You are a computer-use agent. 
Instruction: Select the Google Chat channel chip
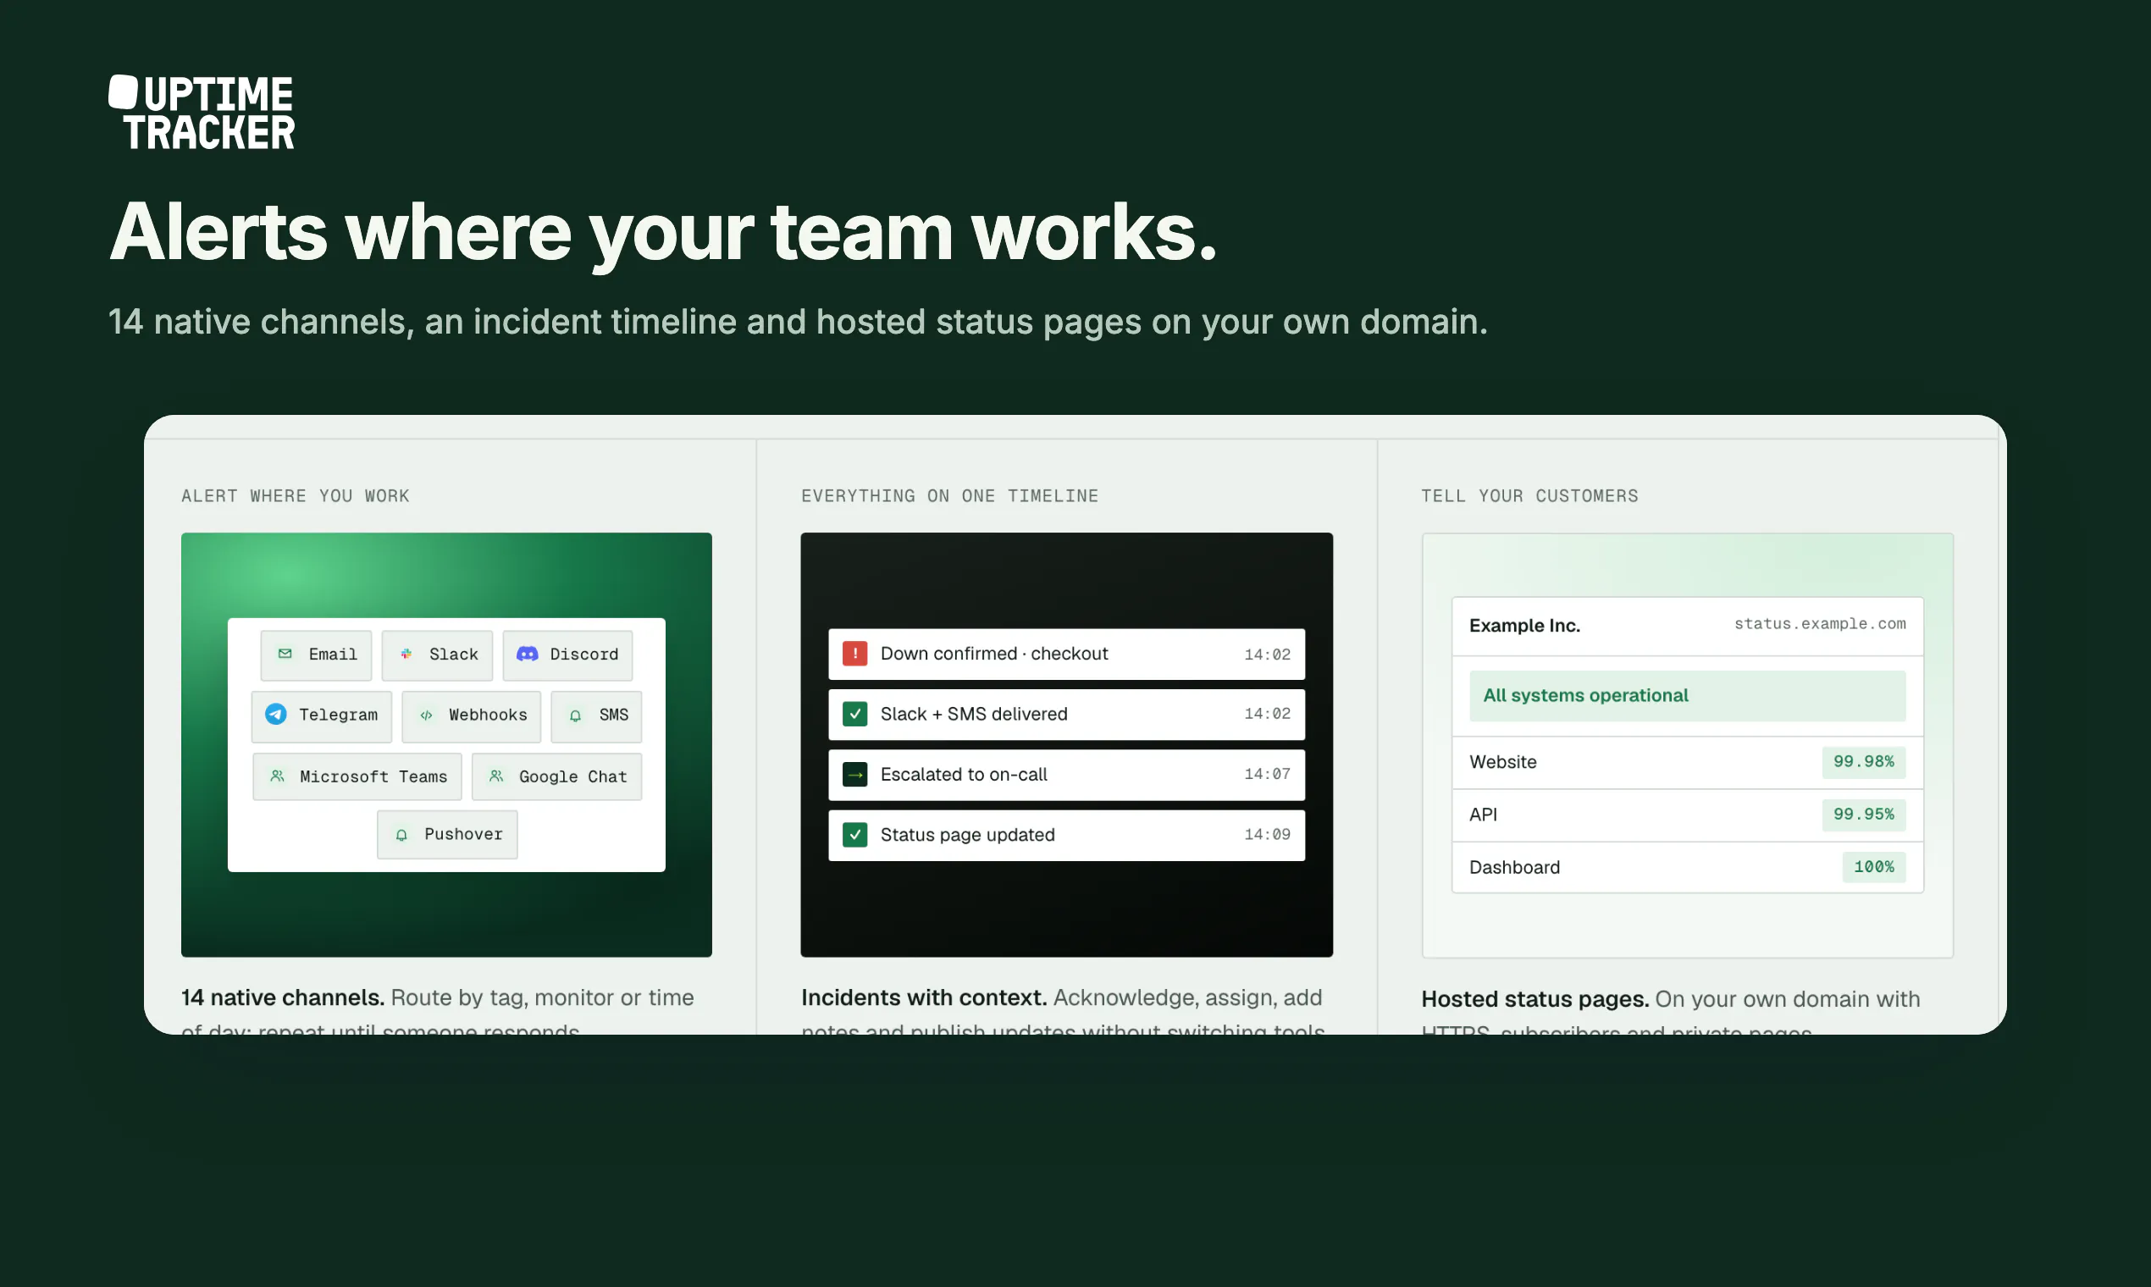tap(557, 776)
